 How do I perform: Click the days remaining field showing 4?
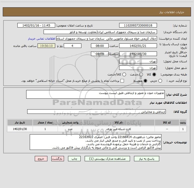pos(73,46)
